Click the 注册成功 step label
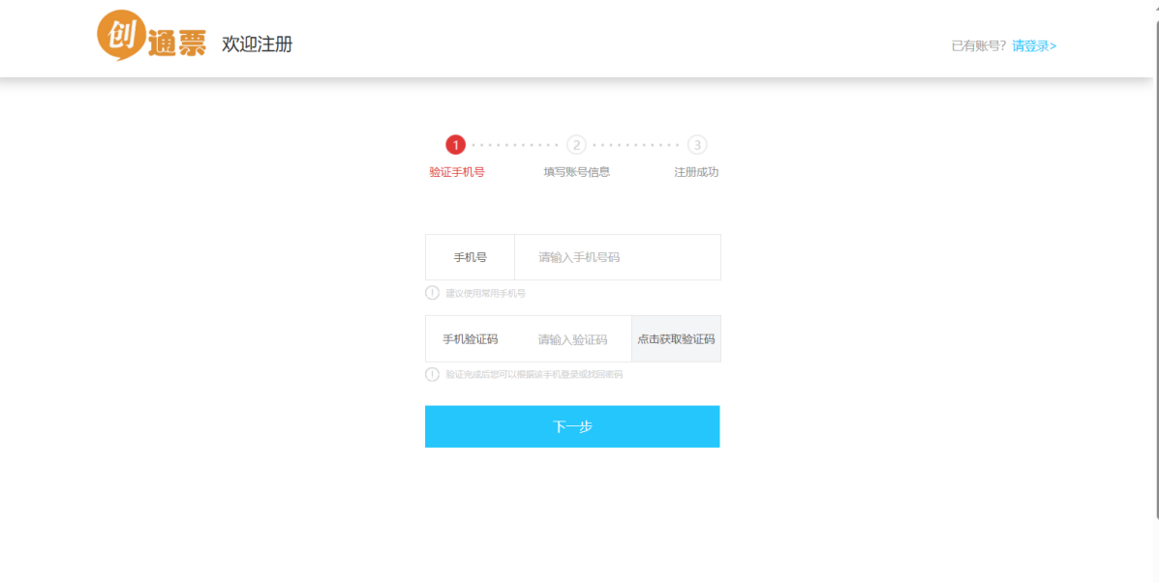The image size is (1159, 583). [x=696, y=172]
